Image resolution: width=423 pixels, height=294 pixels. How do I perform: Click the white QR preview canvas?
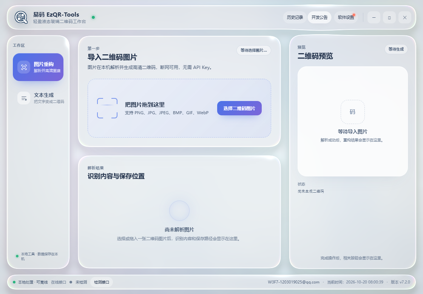point(353,121)
